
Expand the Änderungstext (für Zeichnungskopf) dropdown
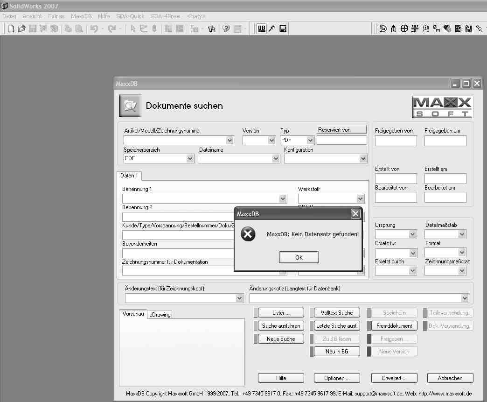coord(239,298)
